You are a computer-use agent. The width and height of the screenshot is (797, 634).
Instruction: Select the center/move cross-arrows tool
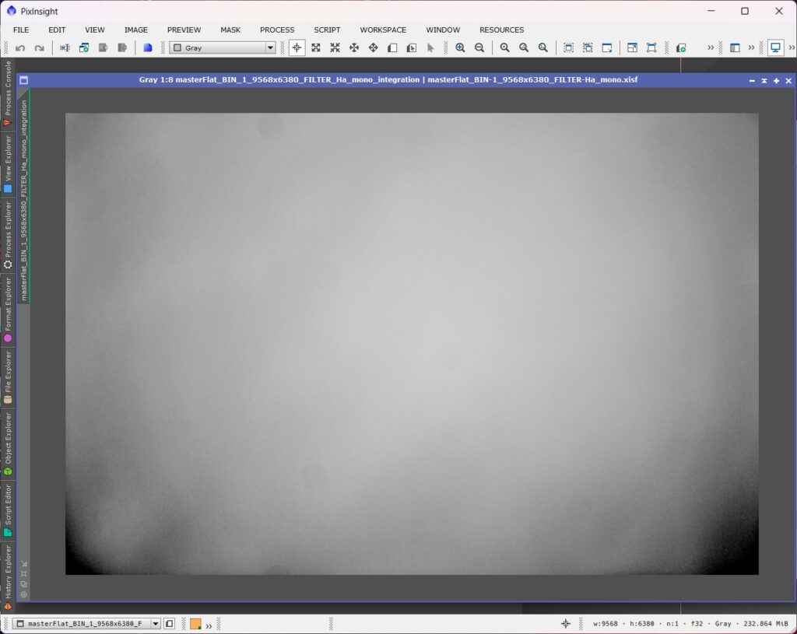[x=373, y=47]
